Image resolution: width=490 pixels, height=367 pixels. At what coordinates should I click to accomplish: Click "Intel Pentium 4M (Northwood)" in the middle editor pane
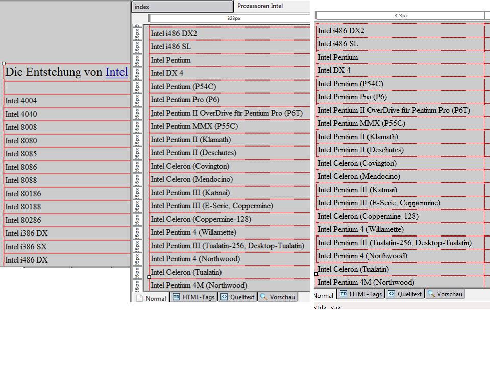click(x=199, y=285)
